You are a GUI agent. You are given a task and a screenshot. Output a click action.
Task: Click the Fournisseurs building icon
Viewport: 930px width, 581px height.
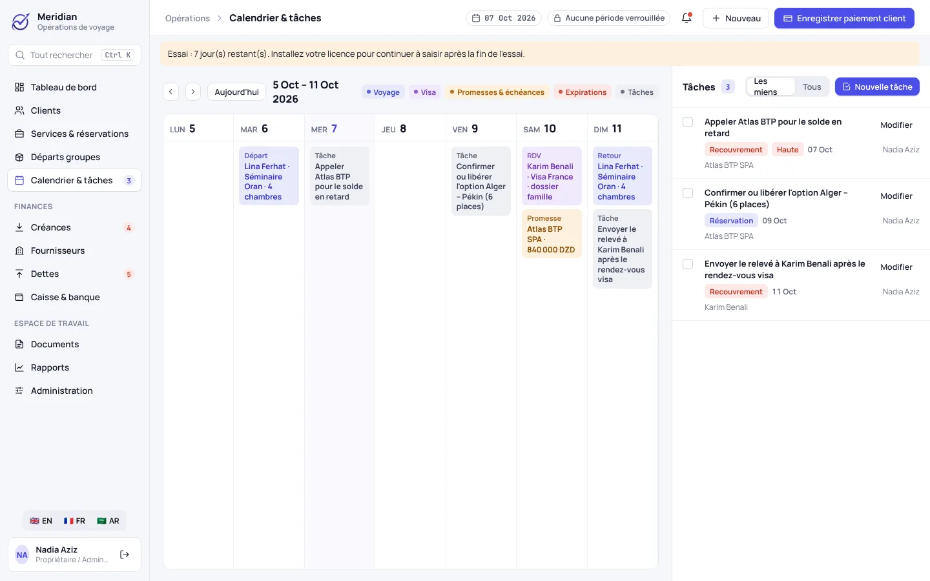(19, 250)
